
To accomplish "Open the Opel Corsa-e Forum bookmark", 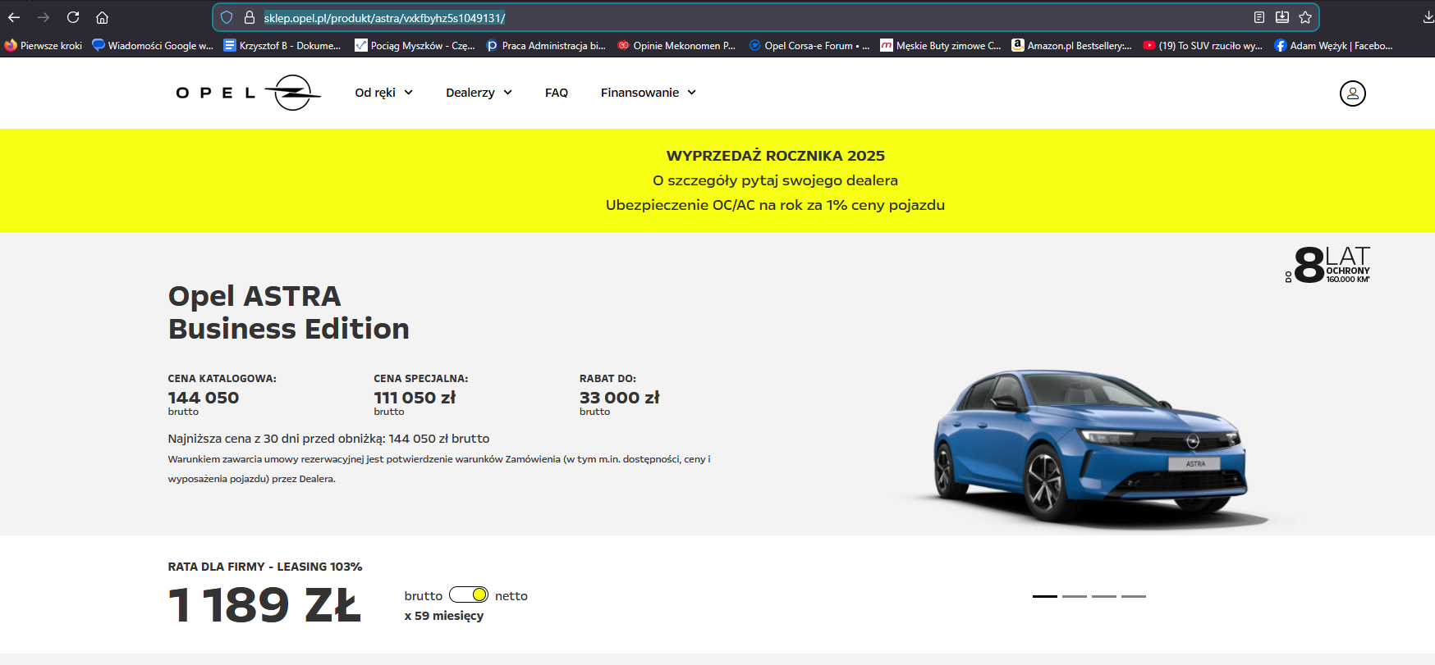I will 809,46.
